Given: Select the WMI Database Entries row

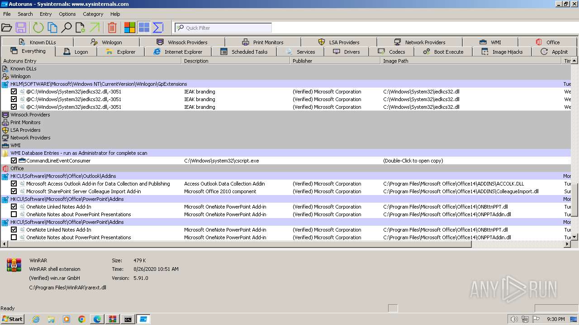Looking at the screenshot, I should click(x=286, y=153).
